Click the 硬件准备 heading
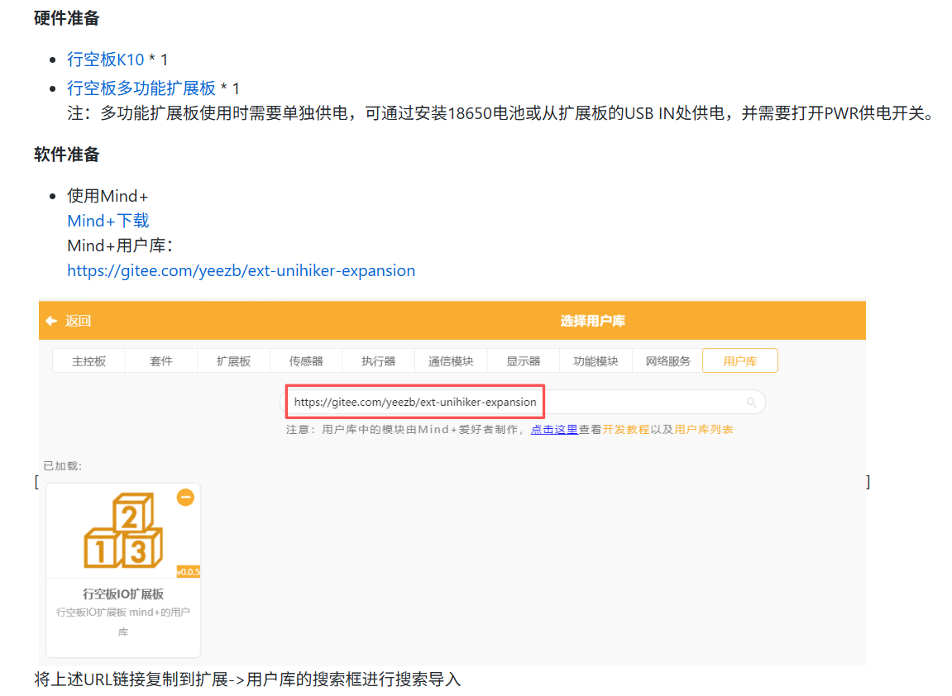Viewport: 952px width, 696px height. (67, 18)
